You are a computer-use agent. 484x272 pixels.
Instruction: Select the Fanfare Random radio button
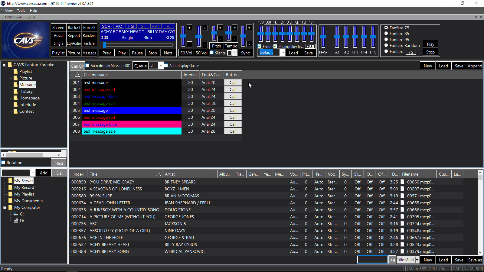pos(386,45)
